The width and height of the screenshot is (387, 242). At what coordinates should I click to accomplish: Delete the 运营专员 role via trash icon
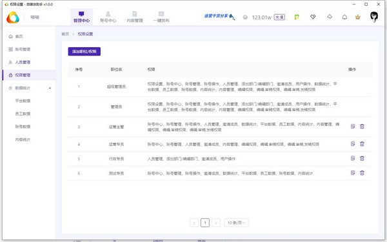pyautogui.click(x=362, y=144)
